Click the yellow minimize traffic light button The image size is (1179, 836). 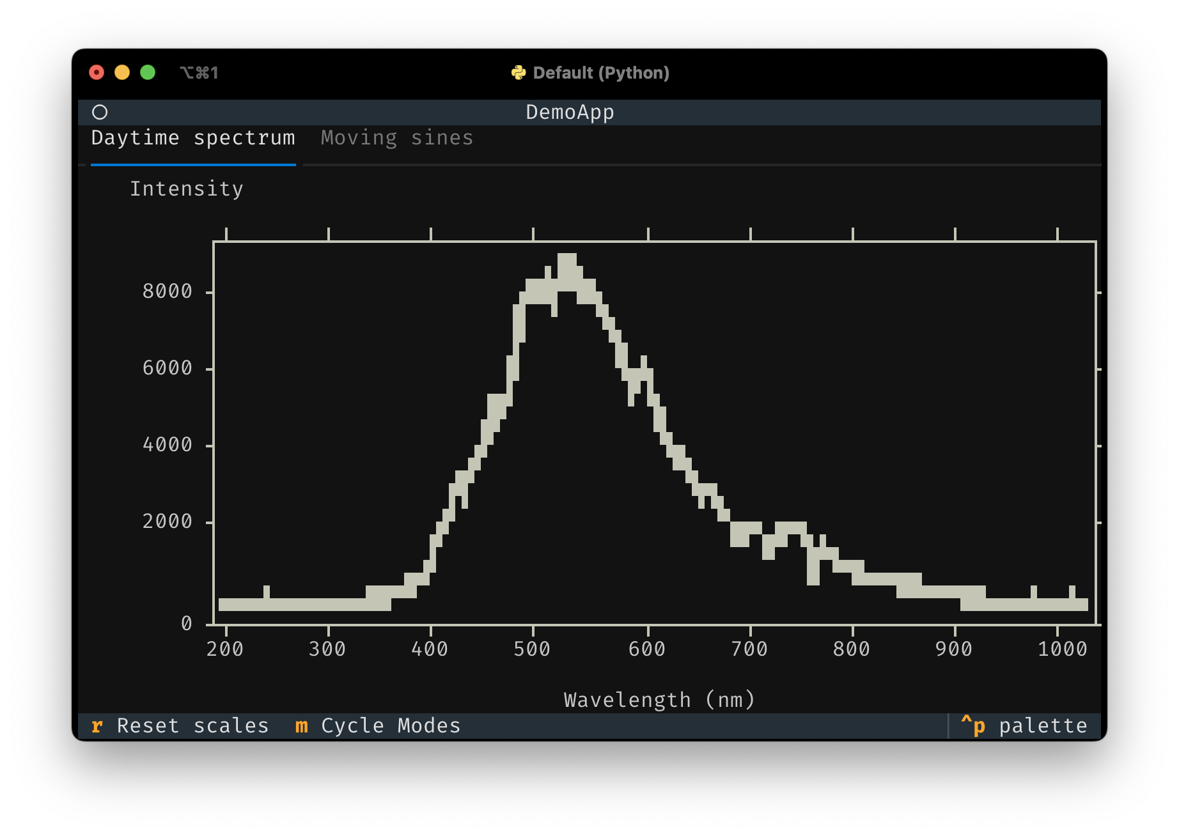[122, 72]
